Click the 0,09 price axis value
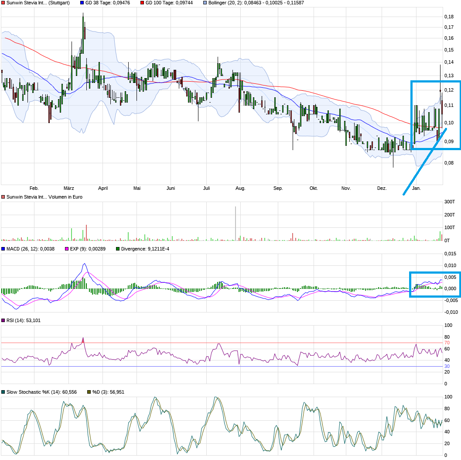The width and height of the screenshot is (461, 460). click(x=449, y=141)
